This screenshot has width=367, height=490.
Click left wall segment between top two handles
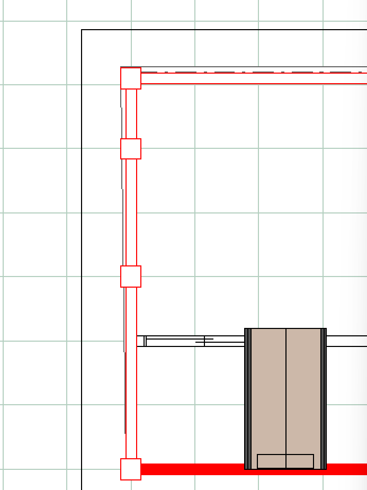click(x=131, y=114)
